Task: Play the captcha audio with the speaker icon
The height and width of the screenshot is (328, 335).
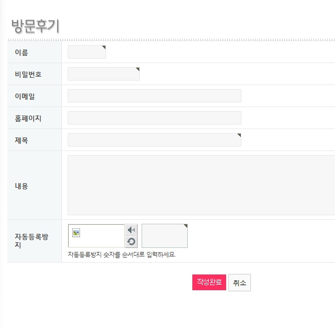Action: pyautogui.click(x=131, y=230)
